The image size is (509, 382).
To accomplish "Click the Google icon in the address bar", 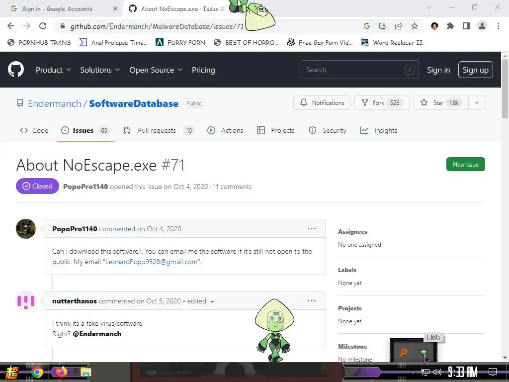I will [x=366, y=26].
